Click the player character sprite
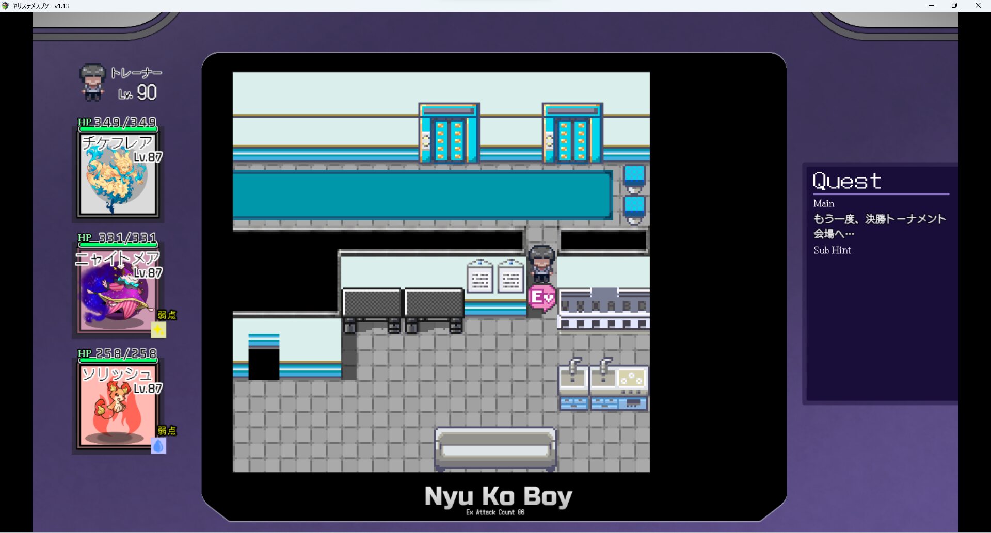The width and height of the screenshot is (991, 533). tap(541, 264)
